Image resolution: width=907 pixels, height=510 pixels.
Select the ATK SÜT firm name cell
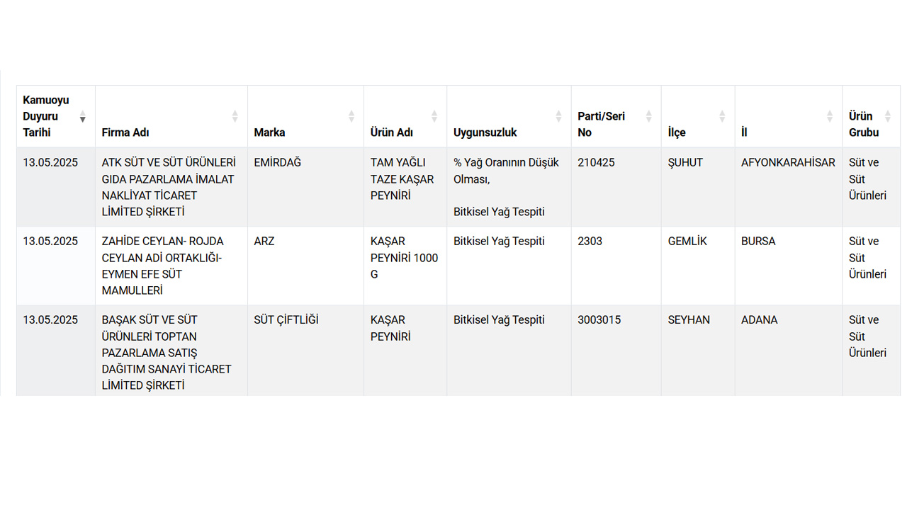point(169,187)
